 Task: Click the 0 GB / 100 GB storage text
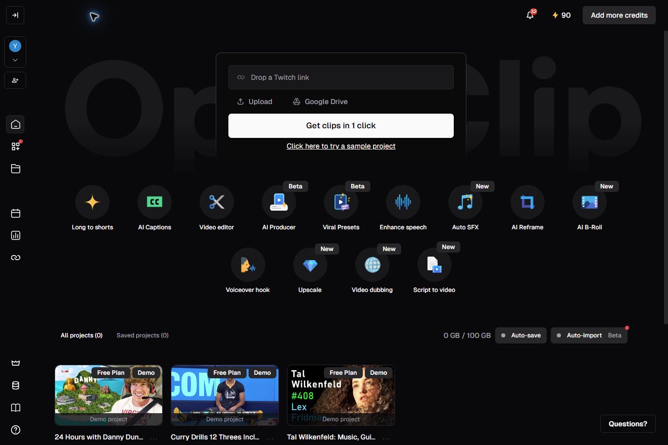(467, 335)
